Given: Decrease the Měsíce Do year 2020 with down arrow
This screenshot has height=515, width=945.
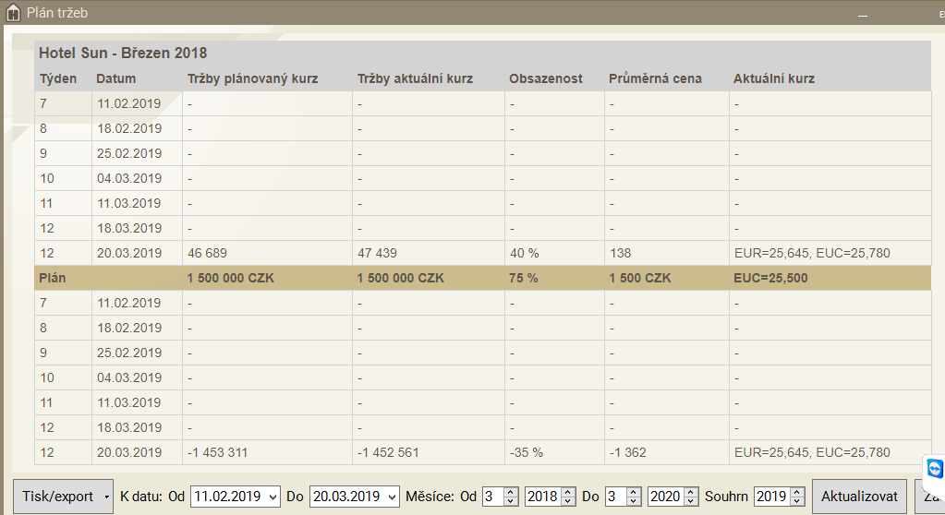Looking at the screenshot, I should point(691,502).
